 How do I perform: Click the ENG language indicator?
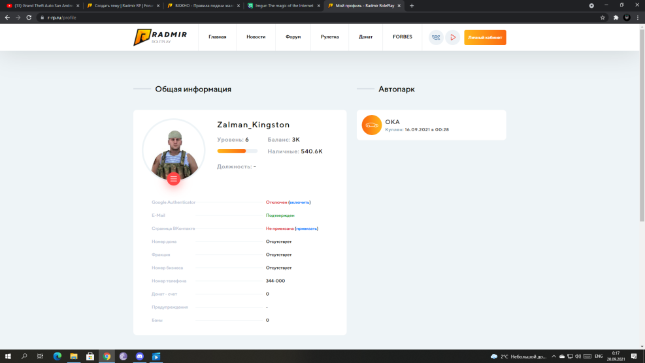tap(599, 356)
